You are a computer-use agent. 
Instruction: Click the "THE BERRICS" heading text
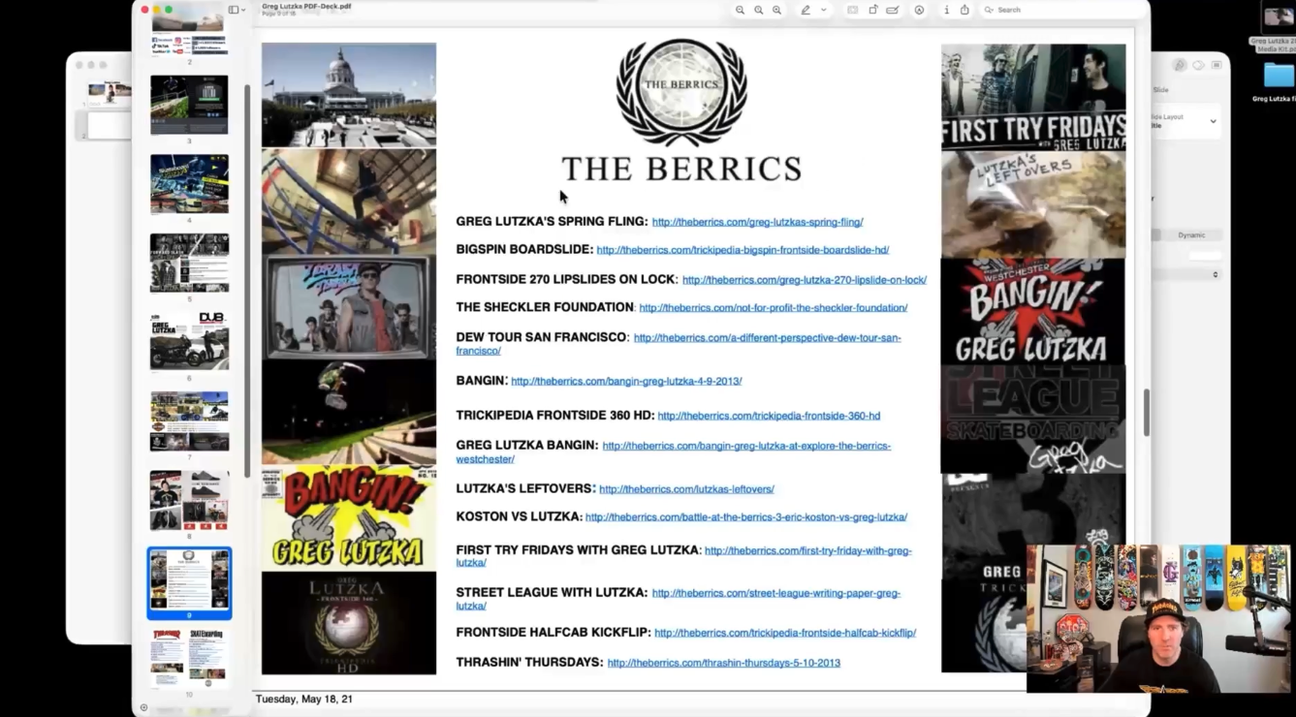pos(681,169)
